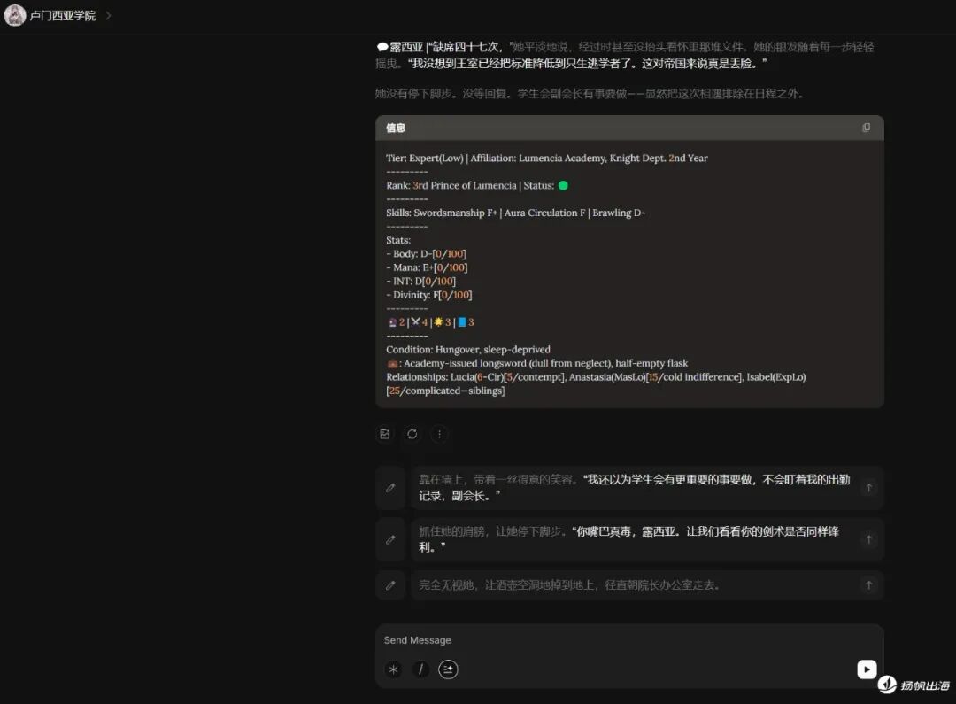Click the send message play button

point(867,669)
